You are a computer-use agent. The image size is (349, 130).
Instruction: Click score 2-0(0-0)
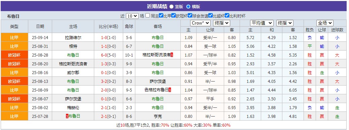[108, 90]
